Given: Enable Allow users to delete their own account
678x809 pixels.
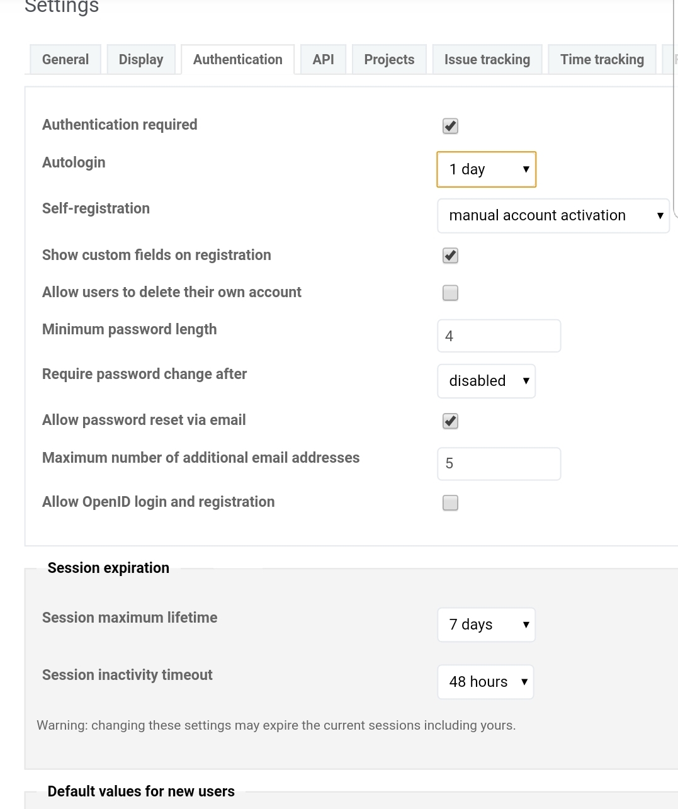Looking at the screenshot, I should pyautogui.click(x=450, y=293).
